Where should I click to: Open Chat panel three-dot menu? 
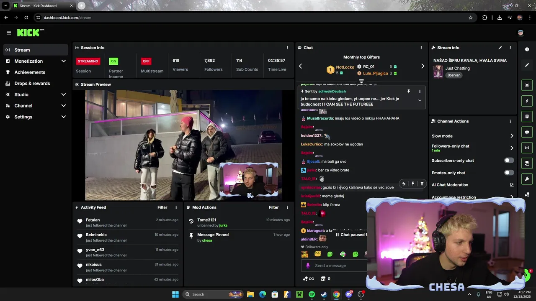coord(421,48)
